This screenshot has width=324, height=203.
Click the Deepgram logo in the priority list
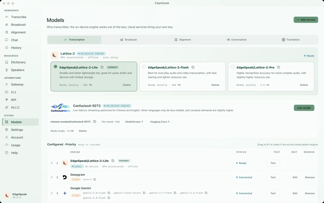65,177
